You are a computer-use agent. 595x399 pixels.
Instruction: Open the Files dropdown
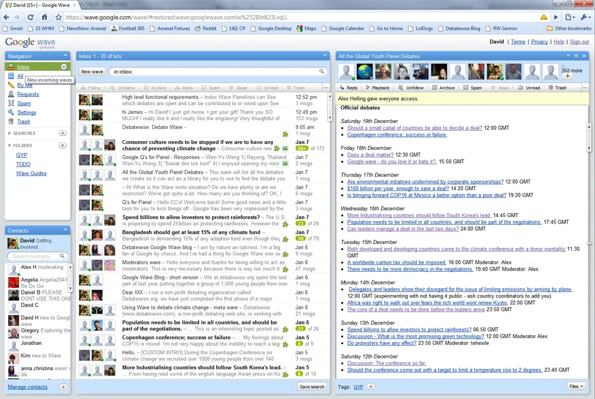576,386
